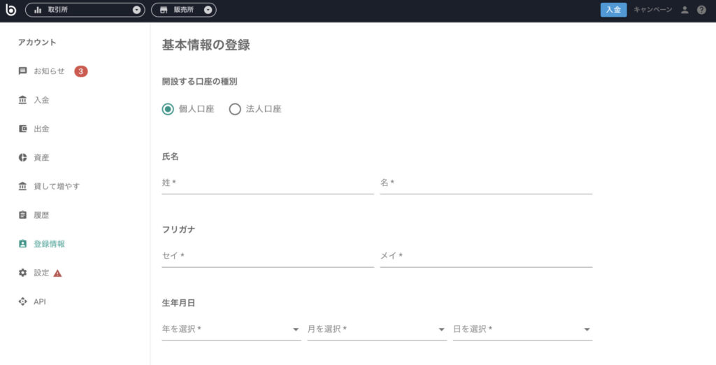The image size is (716, 365).
Task: Click the blue 入金 button
Action: pos(613,10)
